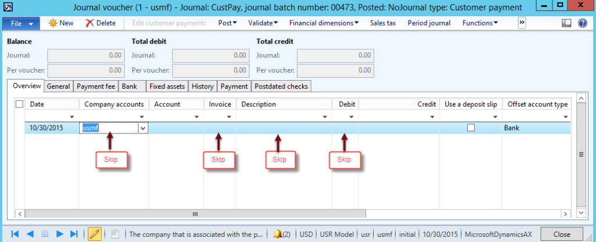Click the Offset account type column header
Screen dimensions: 596x242
[537, 104]
